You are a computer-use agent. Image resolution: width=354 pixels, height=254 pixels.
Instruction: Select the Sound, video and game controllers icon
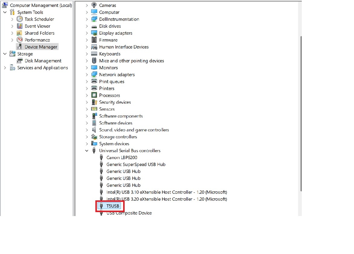click(x=94, y=130)
